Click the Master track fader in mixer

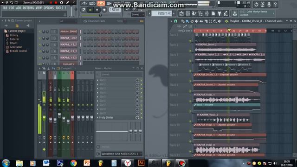tap(44, 118)
